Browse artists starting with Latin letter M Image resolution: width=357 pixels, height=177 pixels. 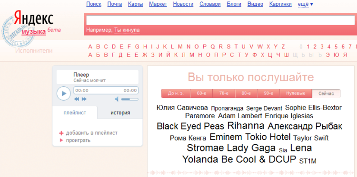tap(180, 47)
